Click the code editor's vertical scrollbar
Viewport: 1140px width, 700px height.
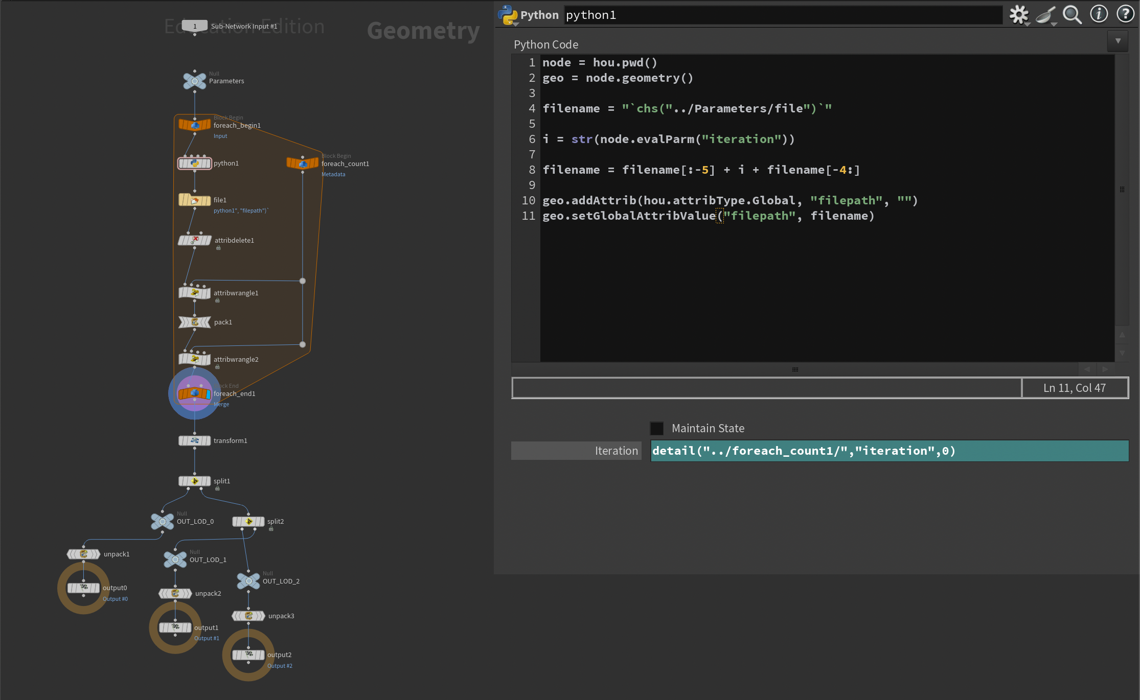[x=1122, y=189]
